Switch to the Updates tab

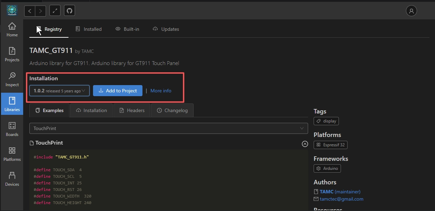(166, 29)
